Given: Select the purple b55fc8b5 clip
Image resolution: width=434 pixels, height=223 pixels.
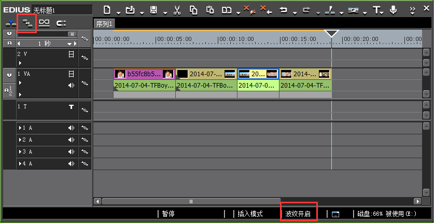Looking at the screenshot, I should click(144, 74).
